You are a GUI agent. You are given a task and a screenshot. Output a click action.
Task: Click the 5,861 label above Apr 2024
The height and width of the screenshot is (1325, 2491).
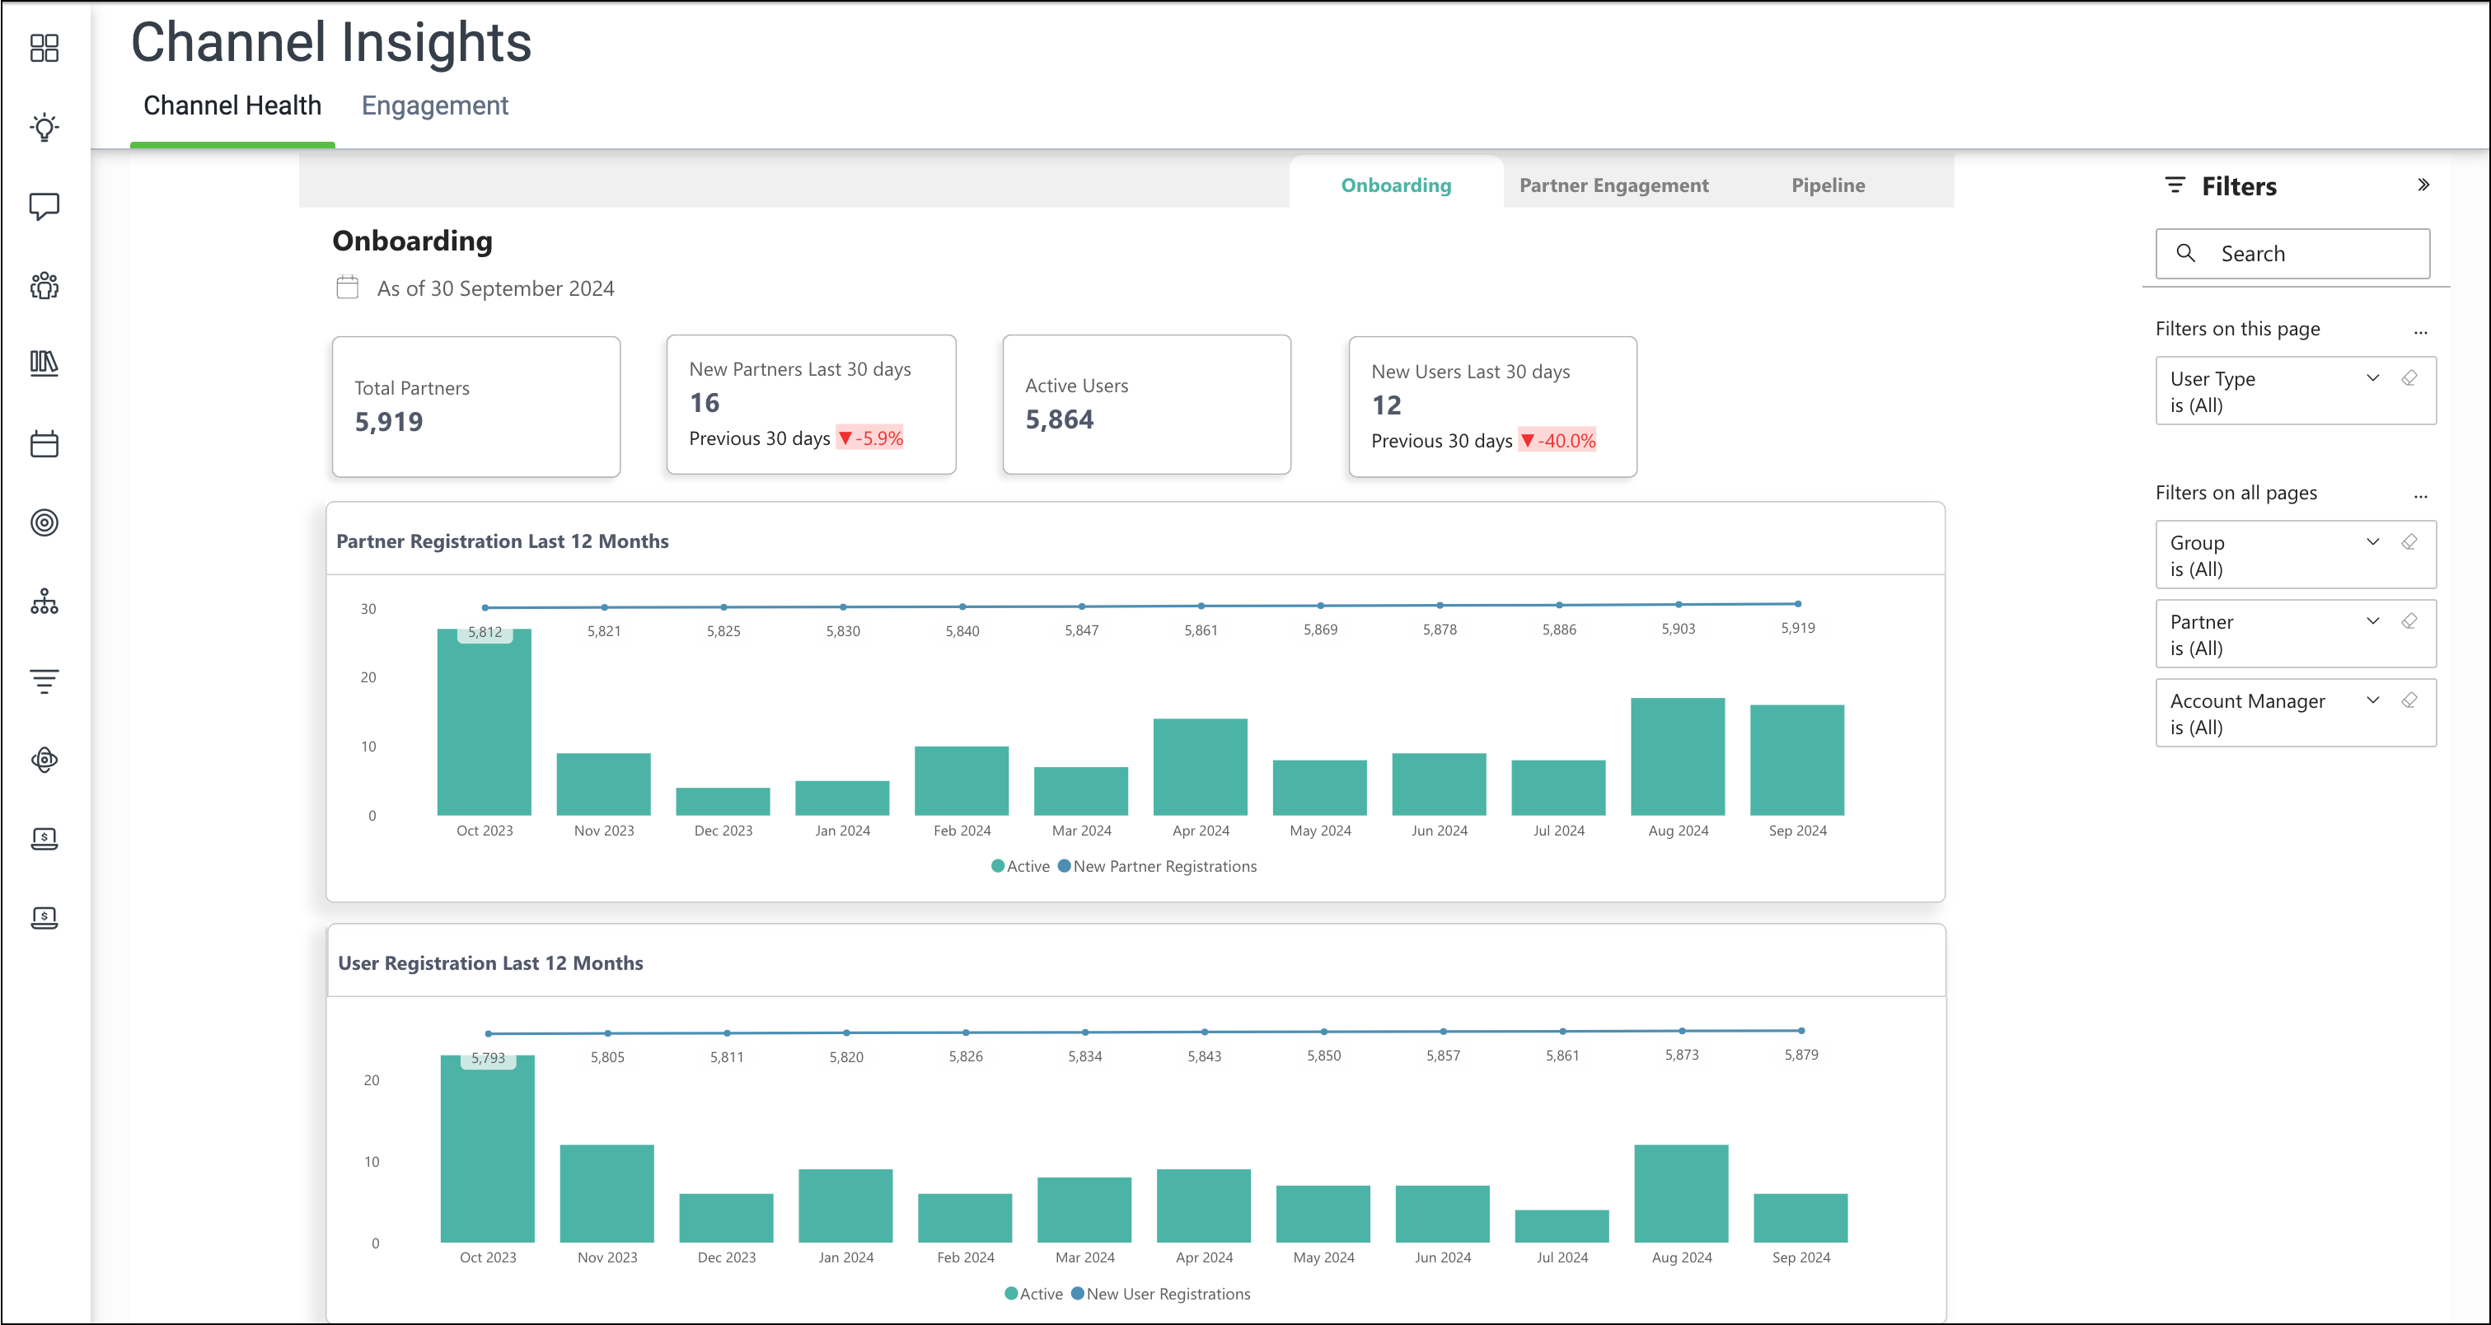pos(1200,630)
